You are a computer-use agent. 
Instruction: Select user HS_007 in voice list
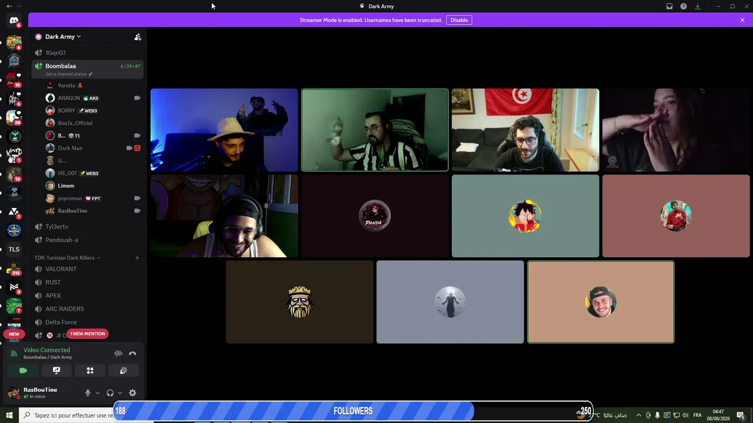[94, 173]
